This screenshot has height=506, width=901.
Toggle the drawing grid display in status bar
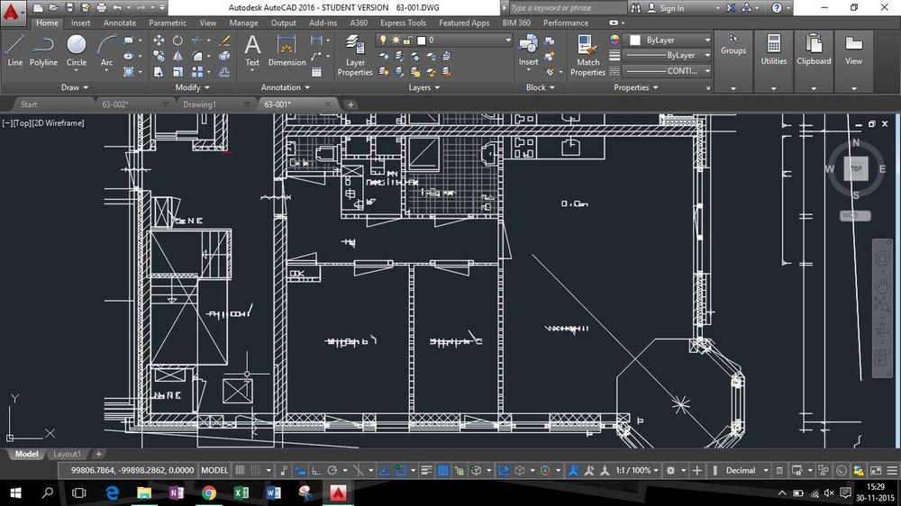pos(241,470)
